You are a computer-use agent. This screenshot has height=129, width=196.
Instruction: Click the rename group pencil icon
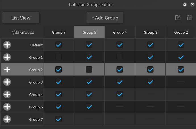(x=178, y=18)
